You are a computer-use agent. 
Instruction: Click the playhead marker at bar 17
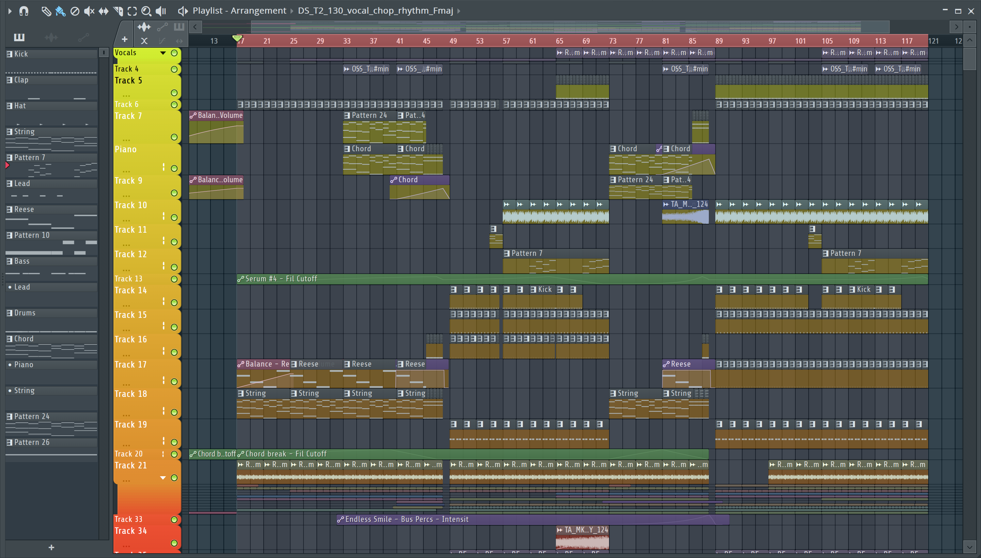click(x=237, y=38)
